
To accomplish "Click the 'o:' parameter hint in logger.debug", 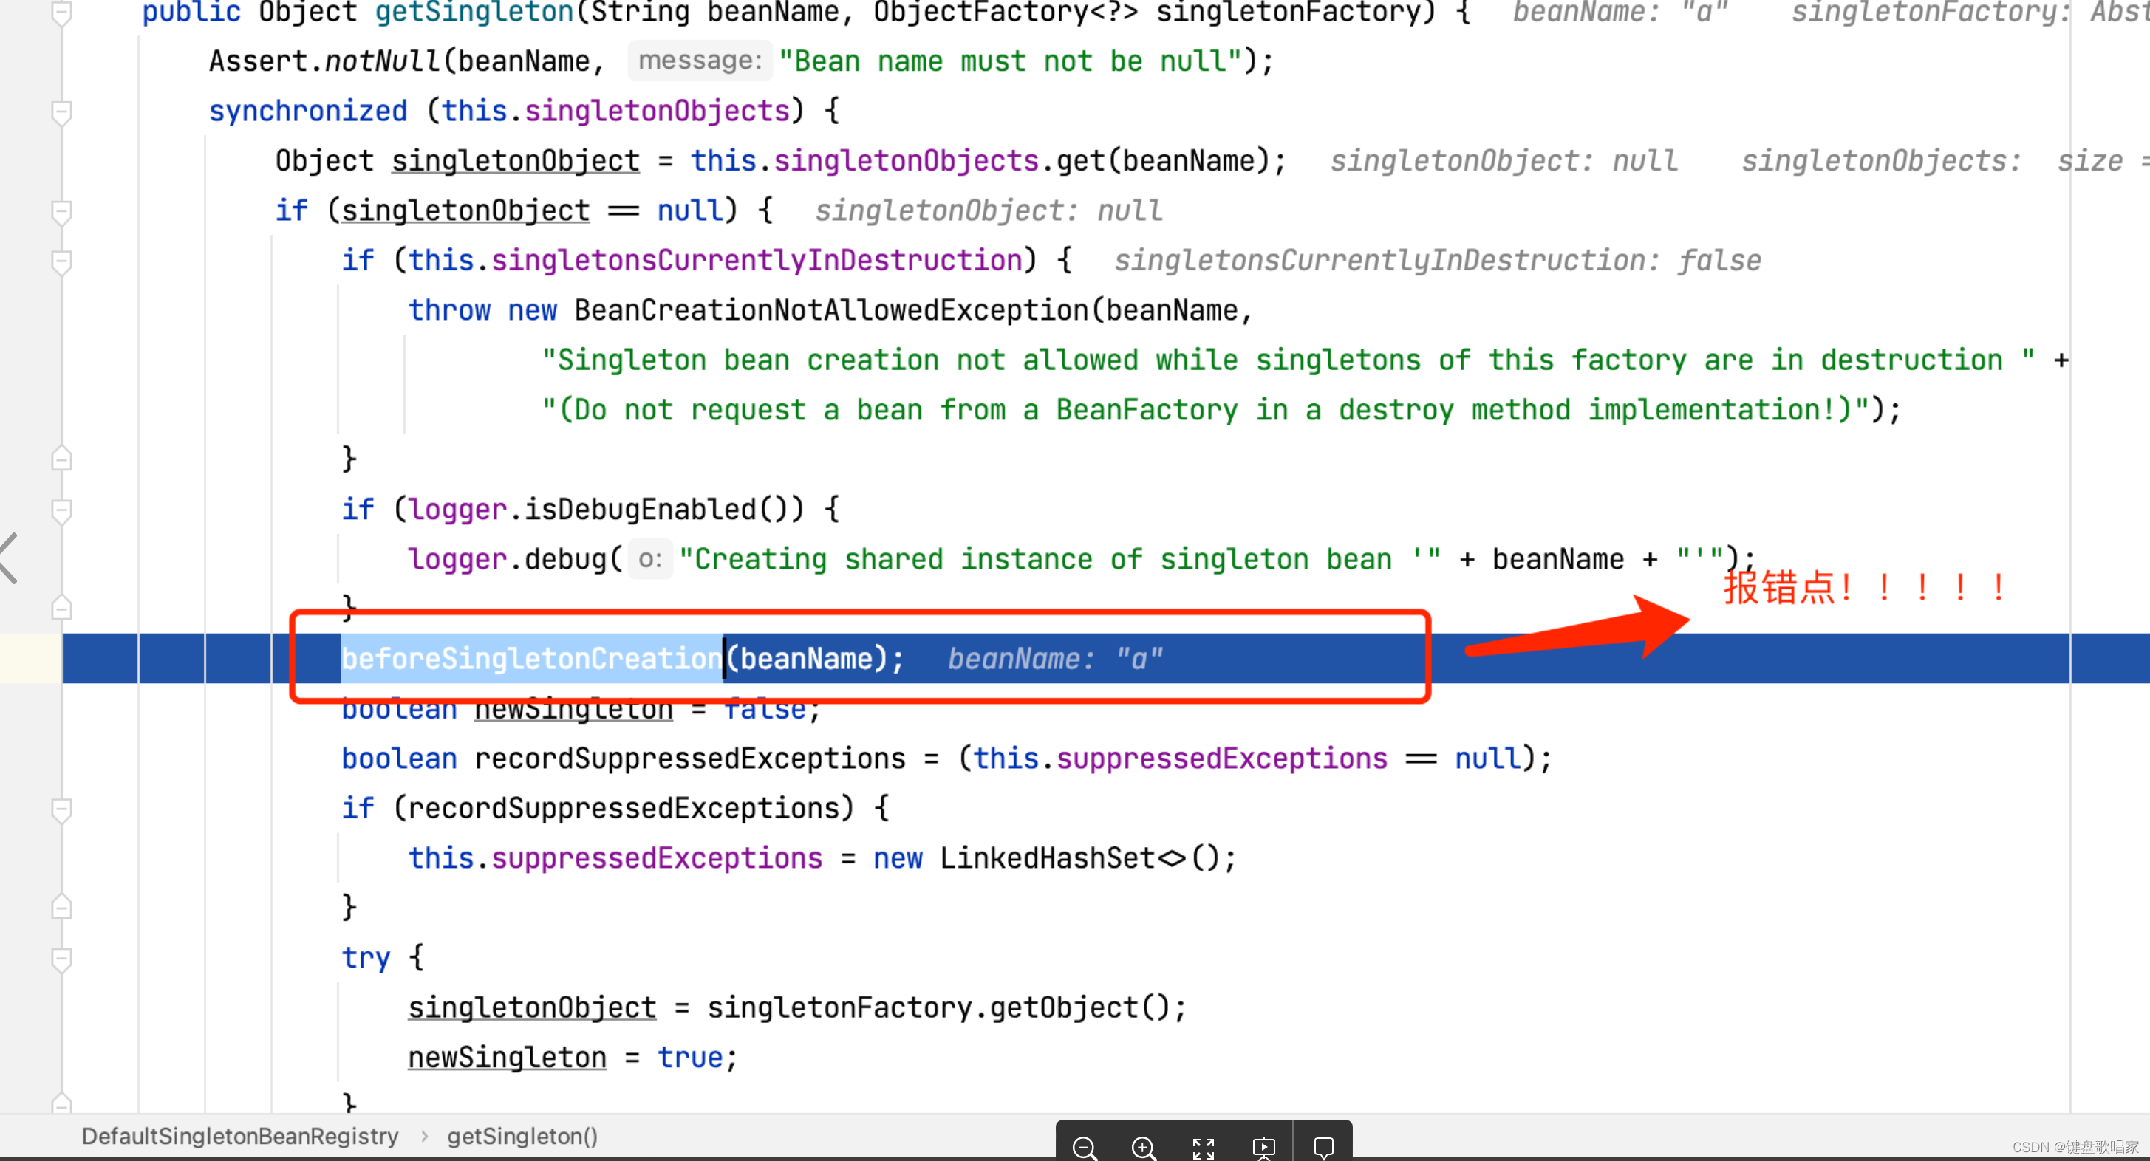I will click(650, 559).
